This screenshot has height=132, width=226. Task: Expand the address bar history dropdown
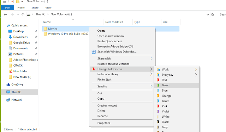point(208,15)
